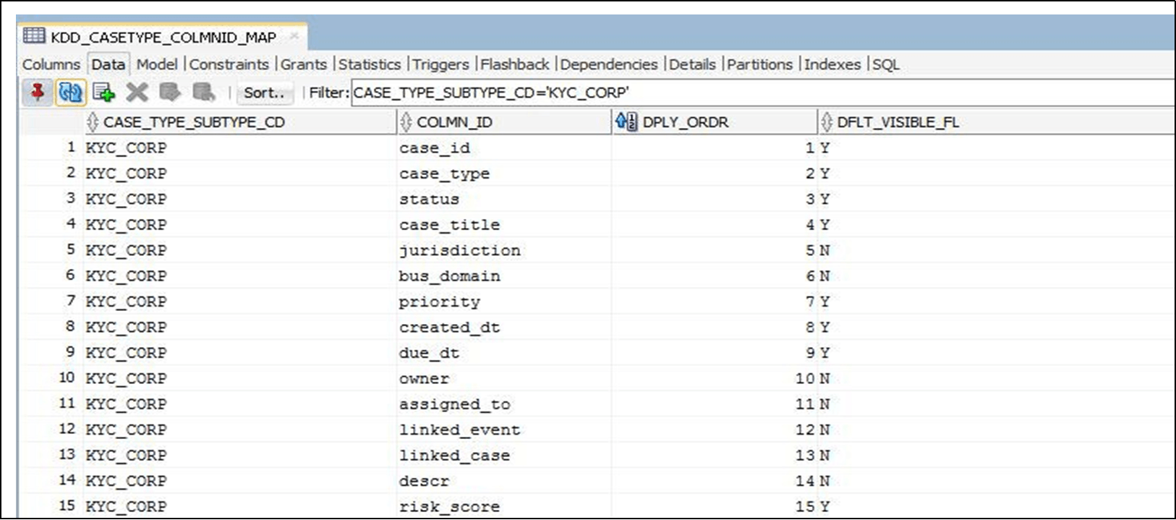The width and height of the screenshot is (1176, 520).
Task: Open the Indexes tab
Action: pos(832,64)
